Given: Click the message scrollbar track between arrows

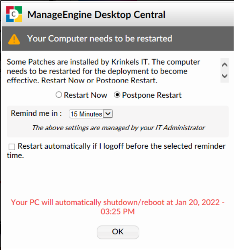Looking at the screenshot, I should [225, 70].
